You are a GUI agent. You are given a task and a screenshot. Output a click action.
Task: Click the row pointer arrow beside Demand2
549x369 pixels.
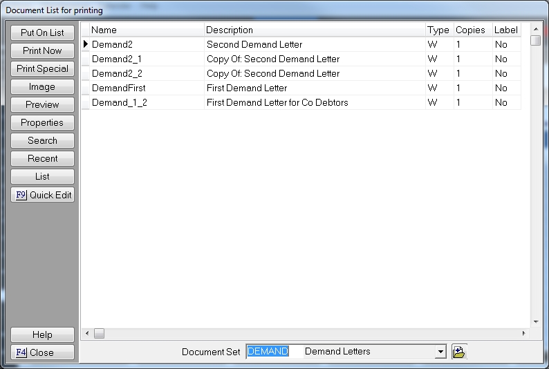[86, 44]
